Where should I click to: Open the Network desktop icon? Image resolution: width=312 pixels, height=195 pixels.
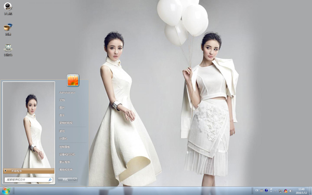point(8,30)
